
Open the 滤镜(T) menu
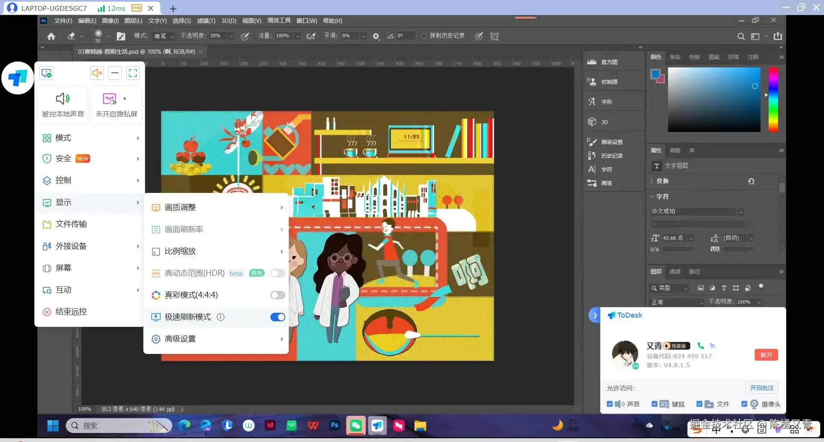click(x=206, y=21)
